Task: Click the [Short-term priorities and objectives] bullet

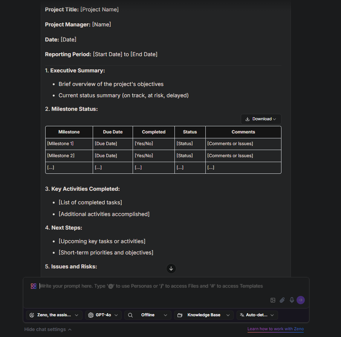Action: (106, 253)
